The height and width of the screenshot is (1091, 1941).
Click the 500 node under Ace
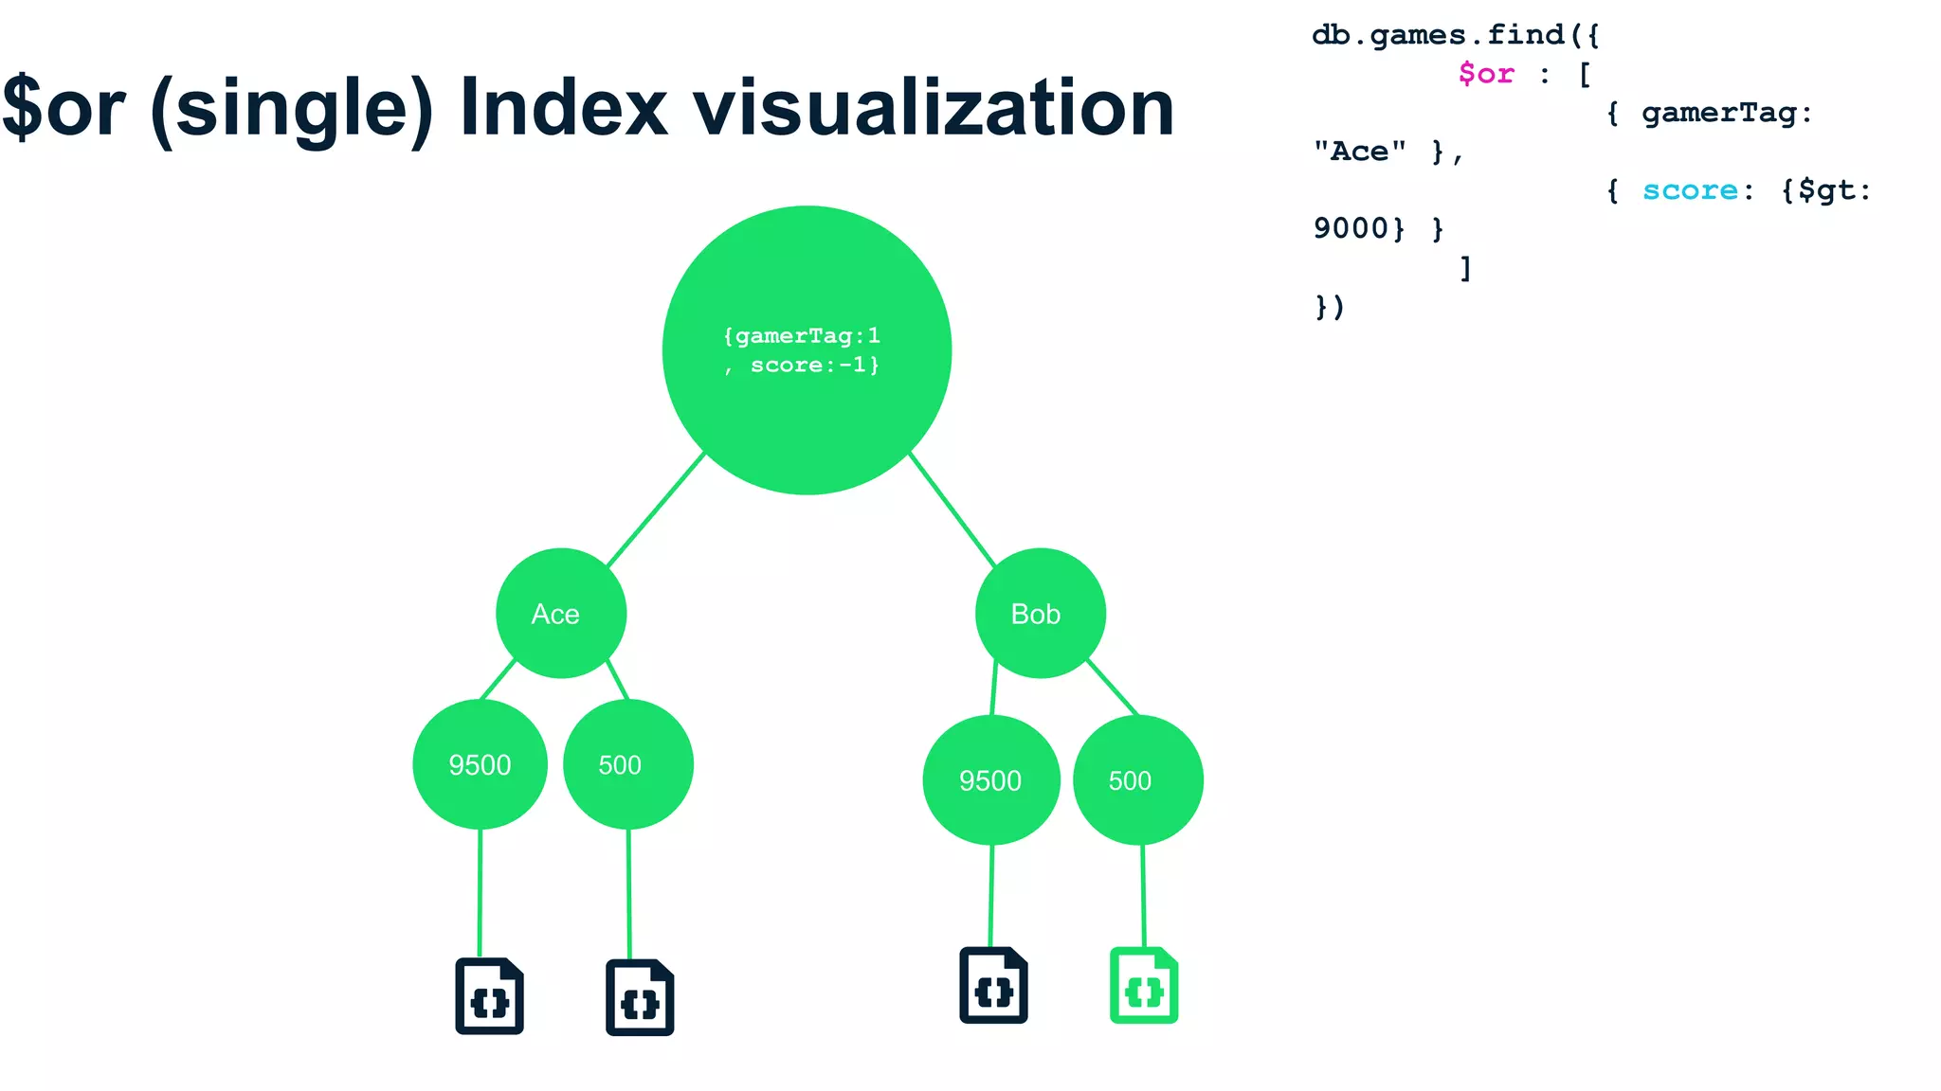pyautogui.click(x=627, y=764)
